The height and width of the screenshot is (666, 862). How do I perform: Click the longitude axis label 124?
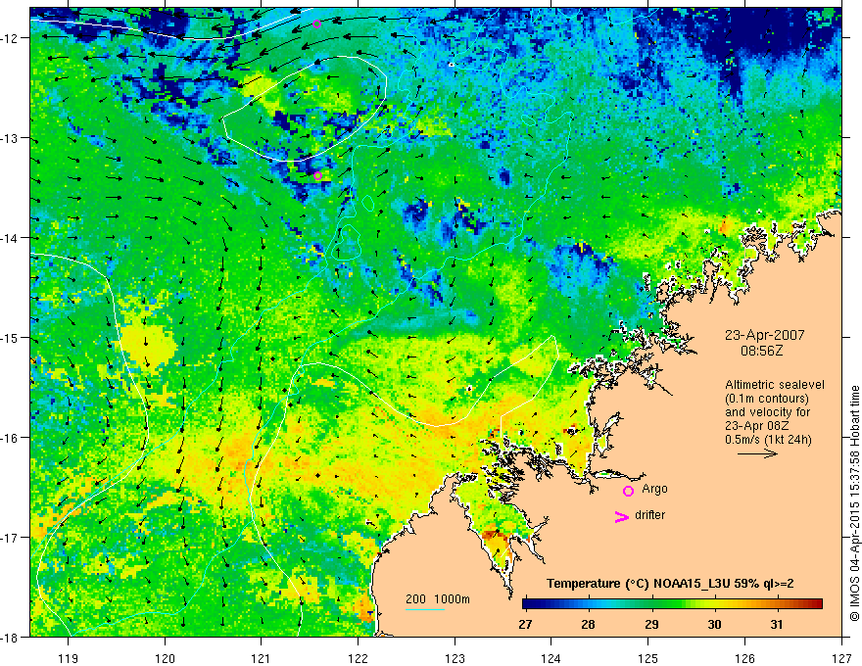(x=551, y=658)
